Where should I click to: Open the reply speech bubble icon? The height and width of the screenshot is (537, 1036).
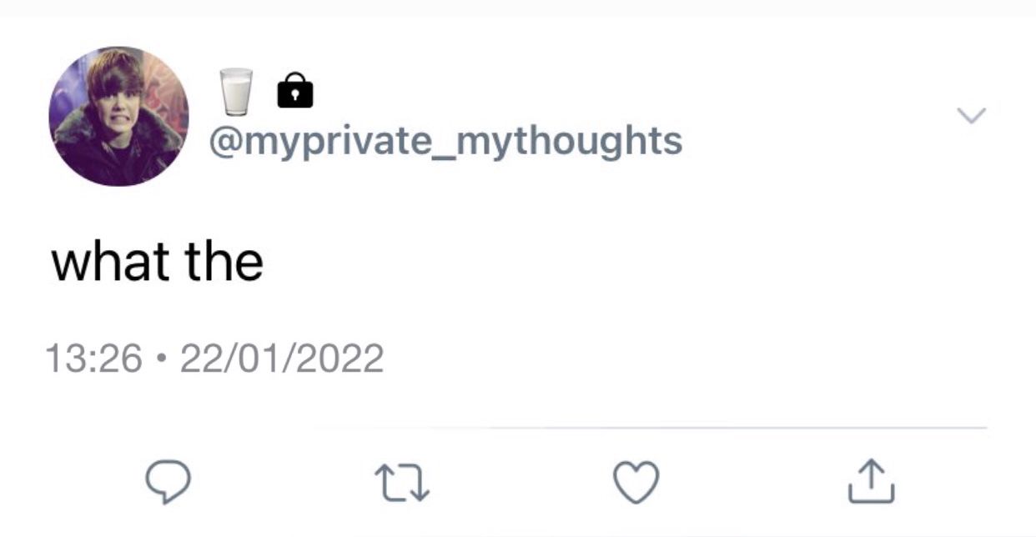[168, 483]
